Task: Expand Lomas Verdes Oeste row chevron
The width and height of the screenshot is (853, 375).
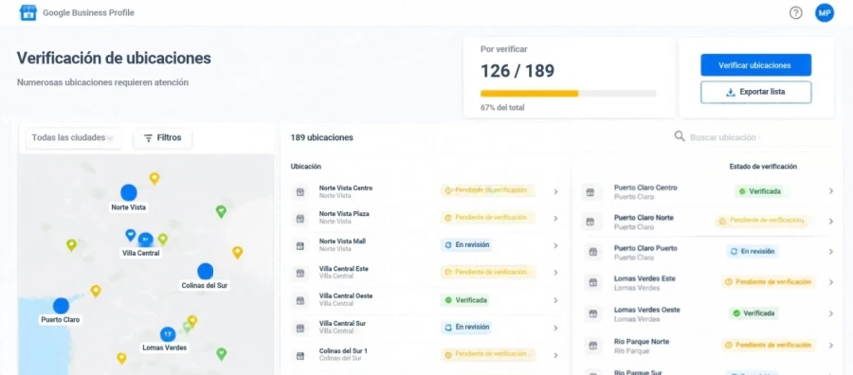Action: 830,313
